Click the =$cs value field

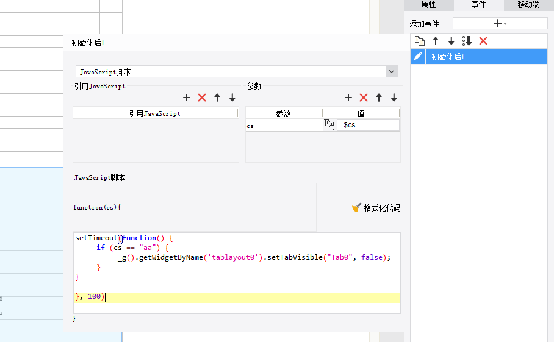pyautogui.click(x=368, y=125)
